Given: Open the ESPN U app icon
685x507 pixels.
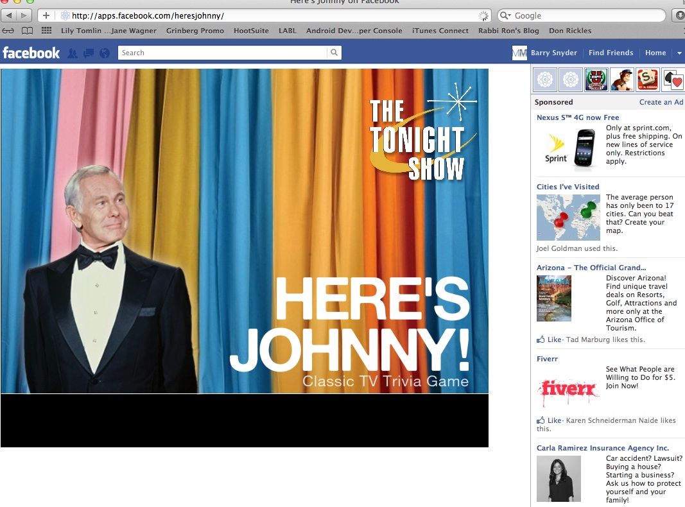Looking at the screenshot, I should tap(596, 80).
